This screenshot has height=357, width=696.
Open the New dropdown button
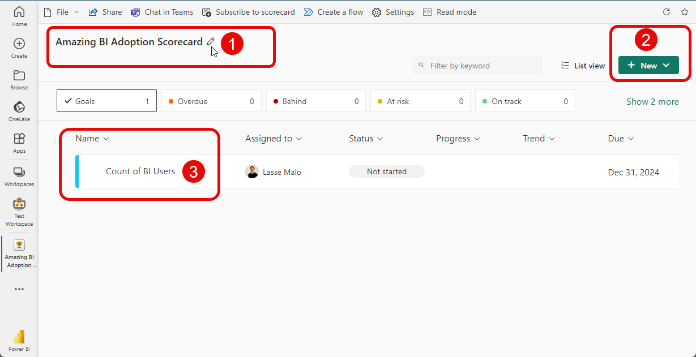point(648,65)
